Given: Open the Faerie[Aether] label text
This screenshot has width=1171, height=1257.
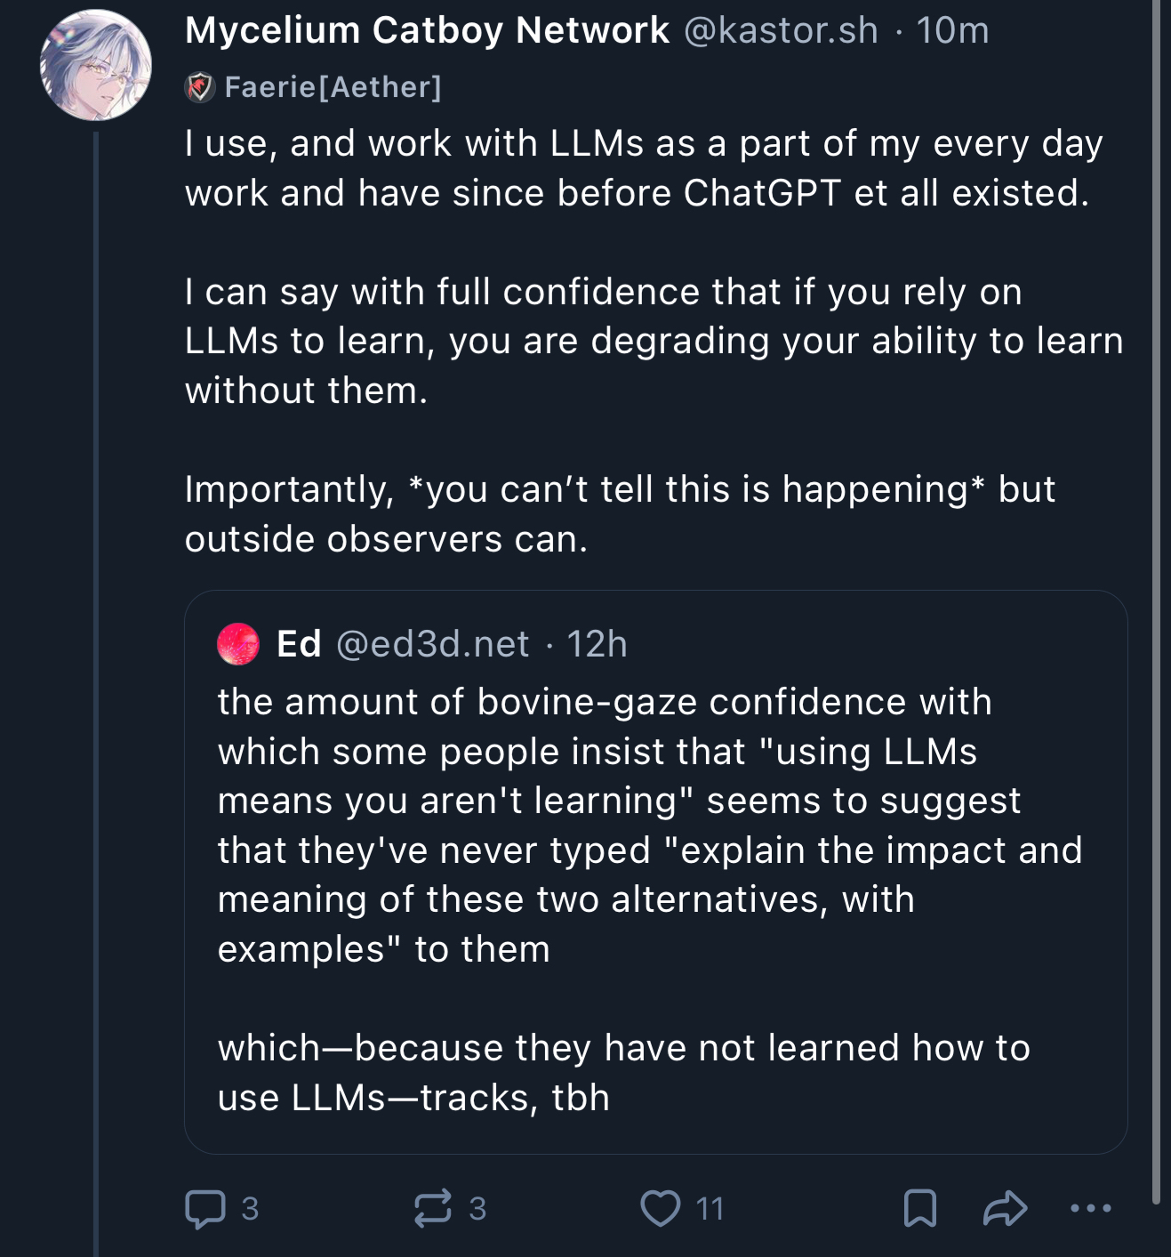Looking at the screenshot, I should tap(333, 87).
